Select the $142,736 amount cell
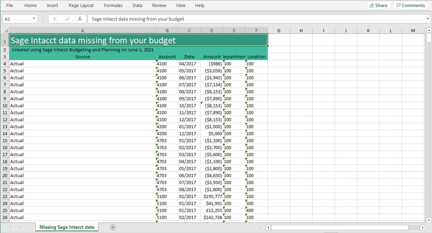Screen dimensions: 432x233 coord(212,217)
